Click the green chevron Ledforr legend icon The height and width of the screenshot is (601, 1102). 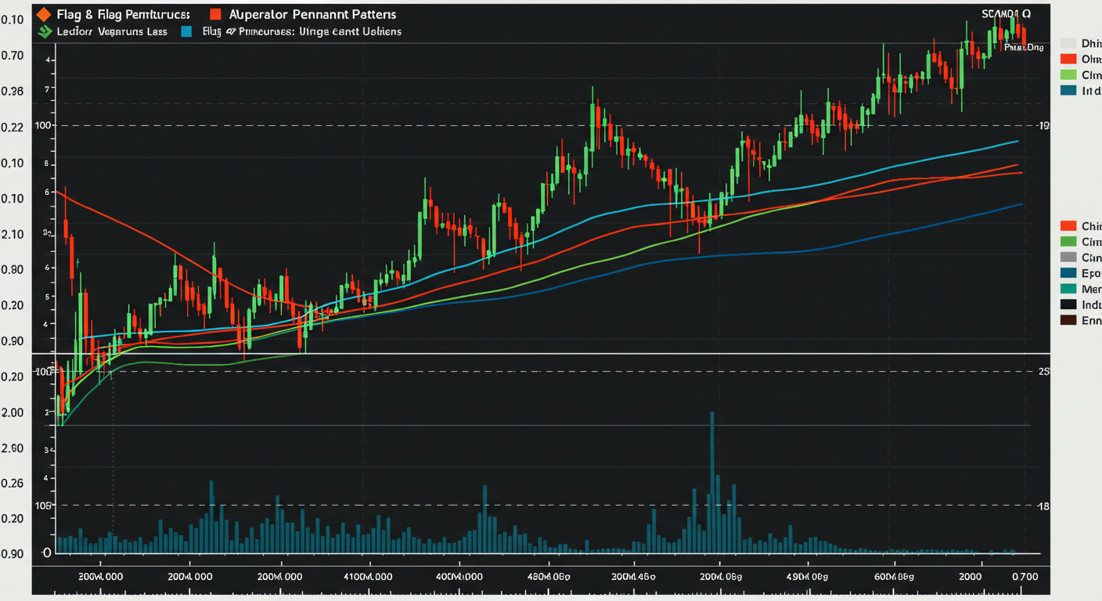tap(43, 32)
